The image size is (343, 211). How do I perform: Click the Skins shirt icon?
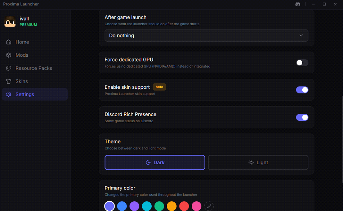tap(9, 81)
